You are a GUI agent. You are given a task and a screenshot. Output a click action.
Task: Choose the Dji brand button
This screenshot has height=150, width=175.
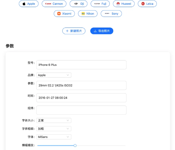79,4
